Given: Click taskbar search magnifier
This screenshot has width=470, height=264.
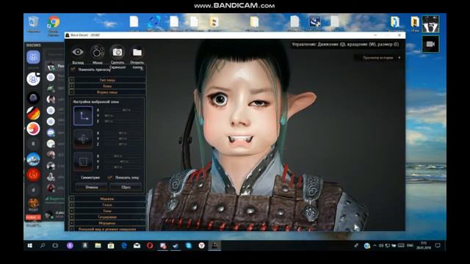Looking at the screenshot, I should pyautogui.click(x=43, y=246).
